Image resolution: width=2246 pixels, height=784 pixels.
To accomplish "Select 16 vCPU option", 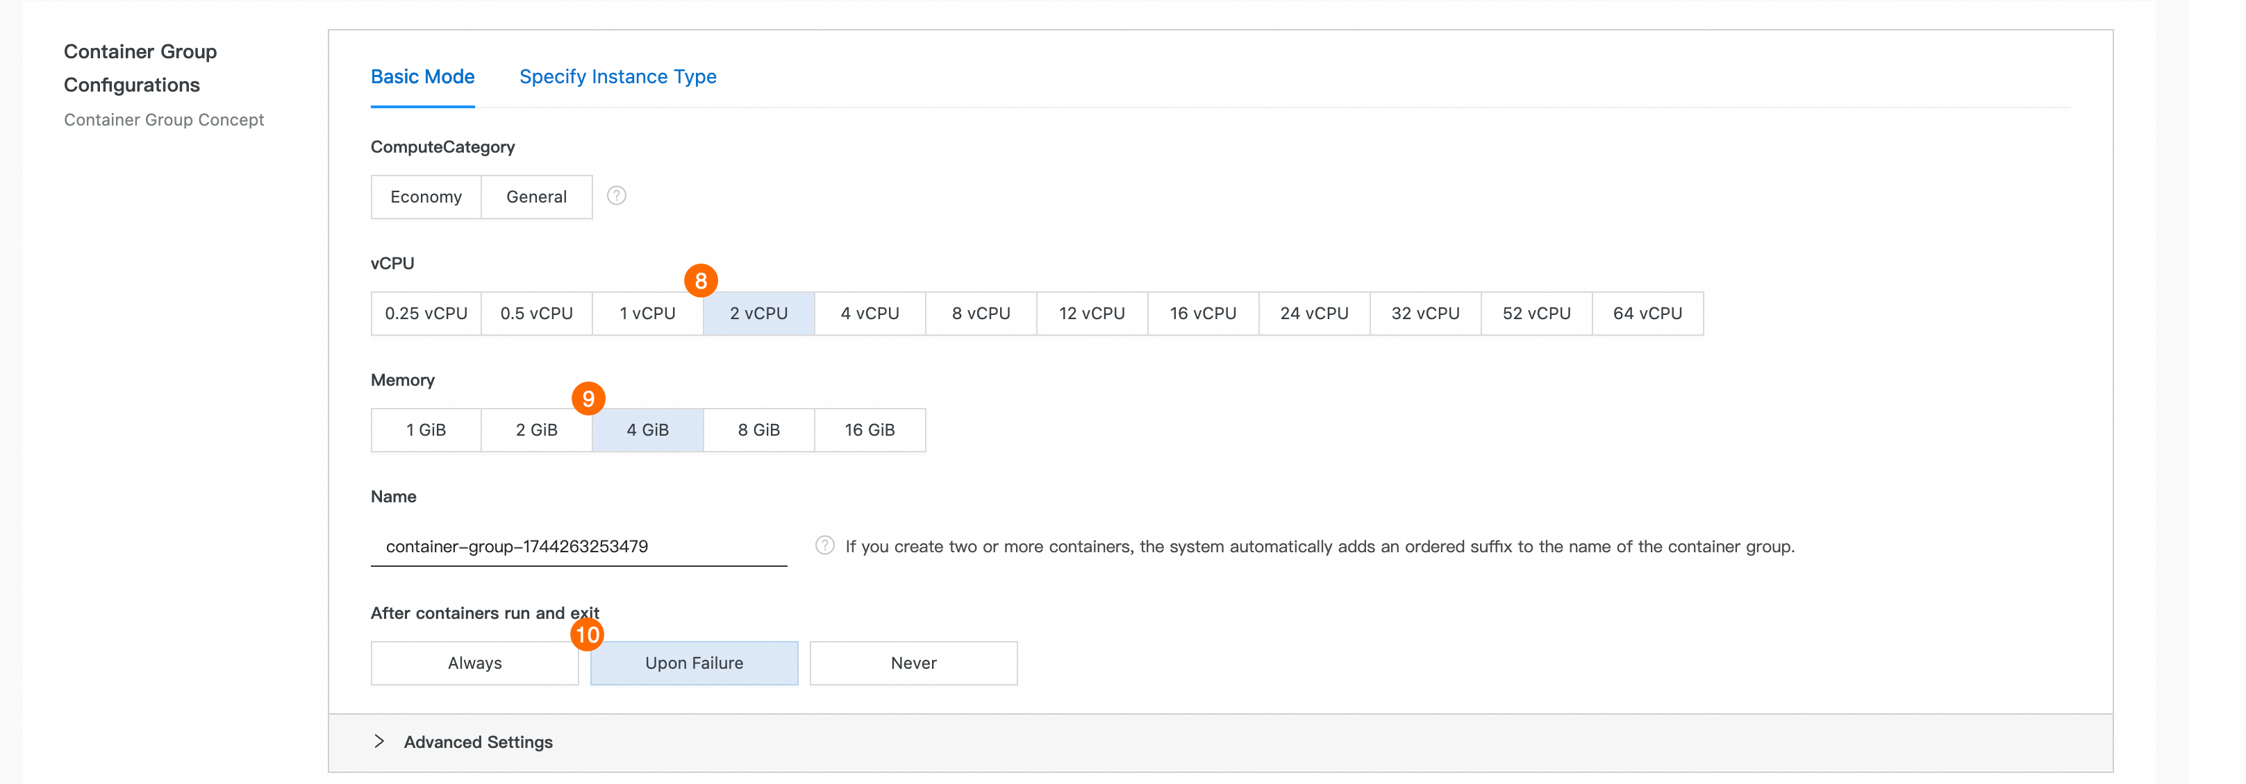I will click(x=1202, y=314).
